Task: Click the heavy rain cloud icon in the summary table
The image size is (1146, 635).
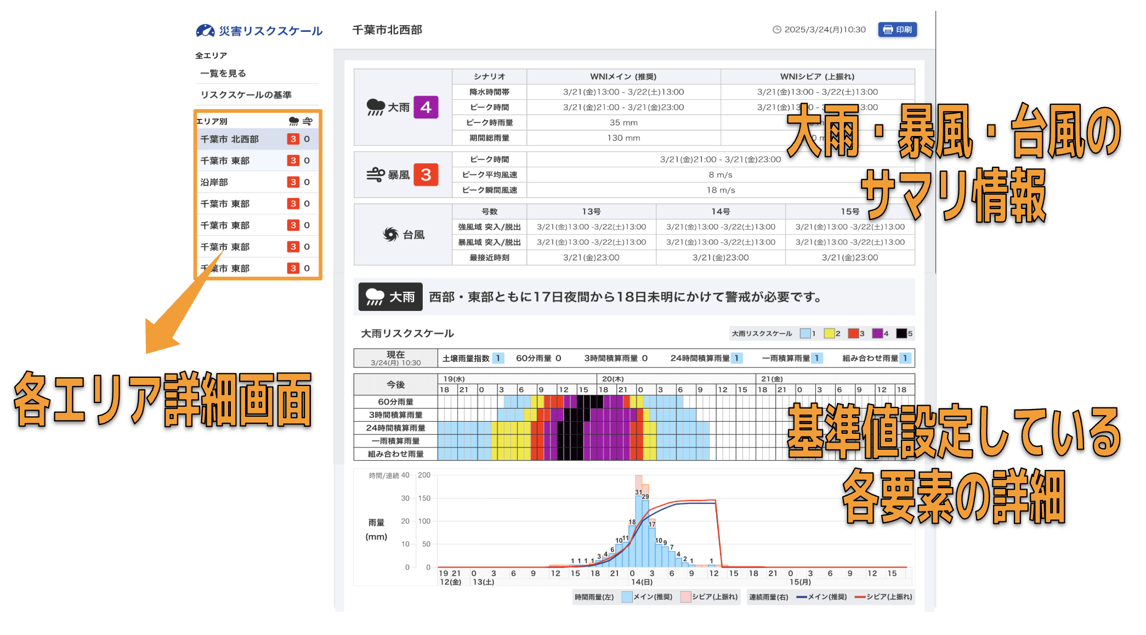Action: coord(376,107)
